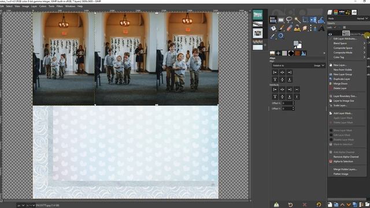Select the Crop tool
This screenshot has height=208, width=370.
tap(305, 20)
